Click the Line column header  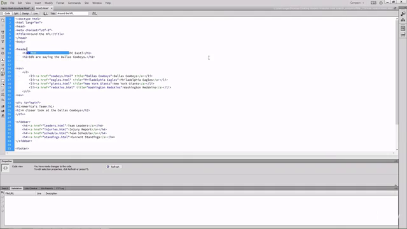click(x=39, y=193)
